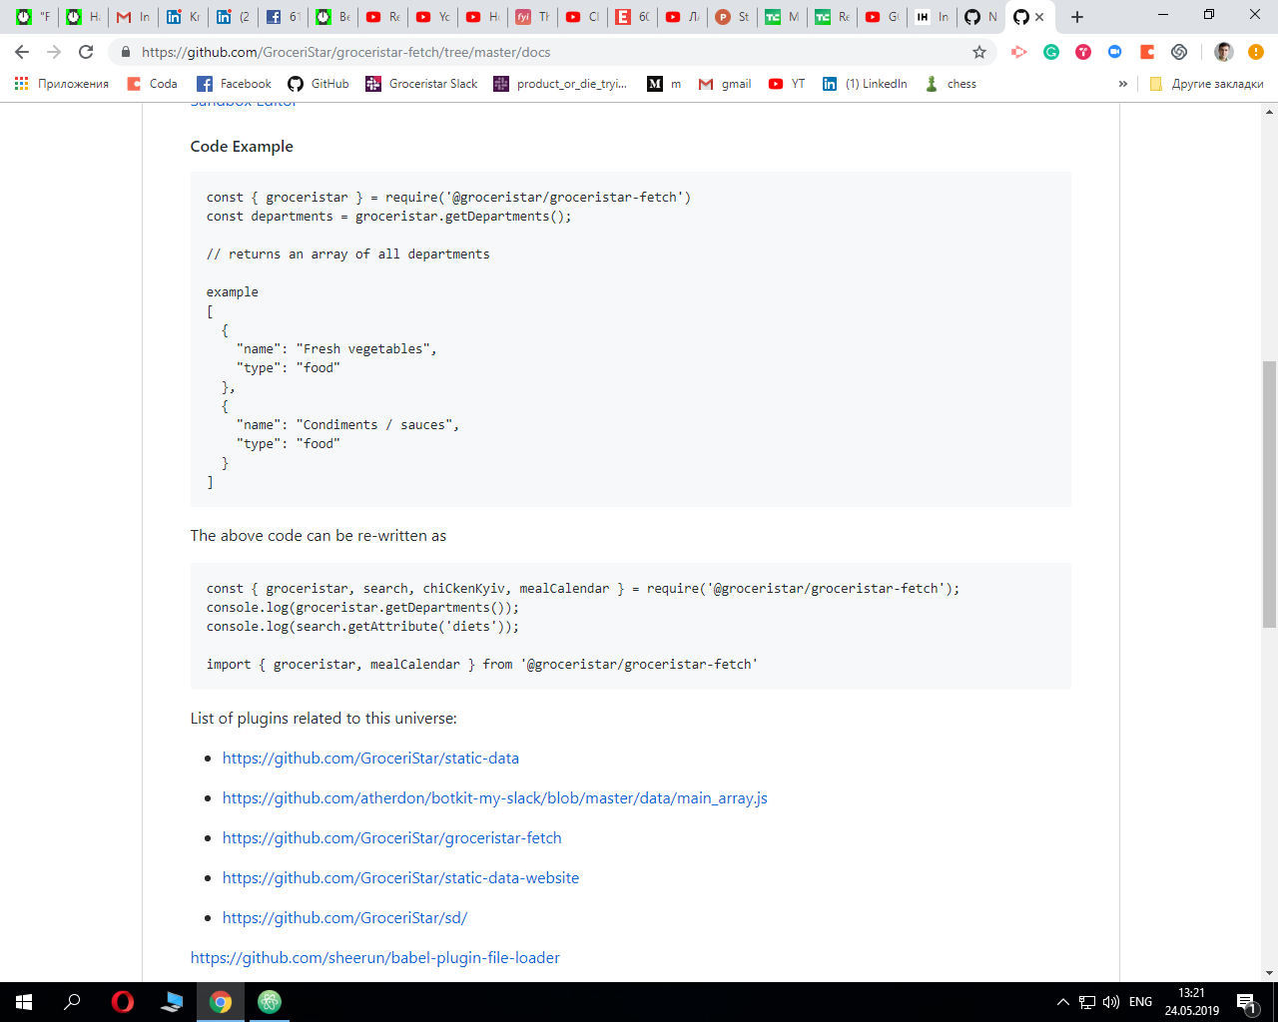Close the active GitHub tab
This screenshot has height=1022, width=1278.
(1039, 17)
